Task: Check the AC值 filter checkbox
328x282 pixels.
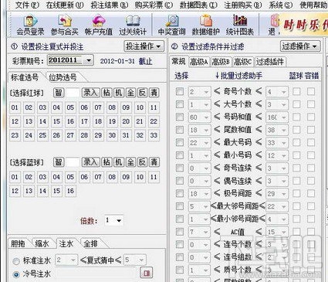Action: click(180, 232)
